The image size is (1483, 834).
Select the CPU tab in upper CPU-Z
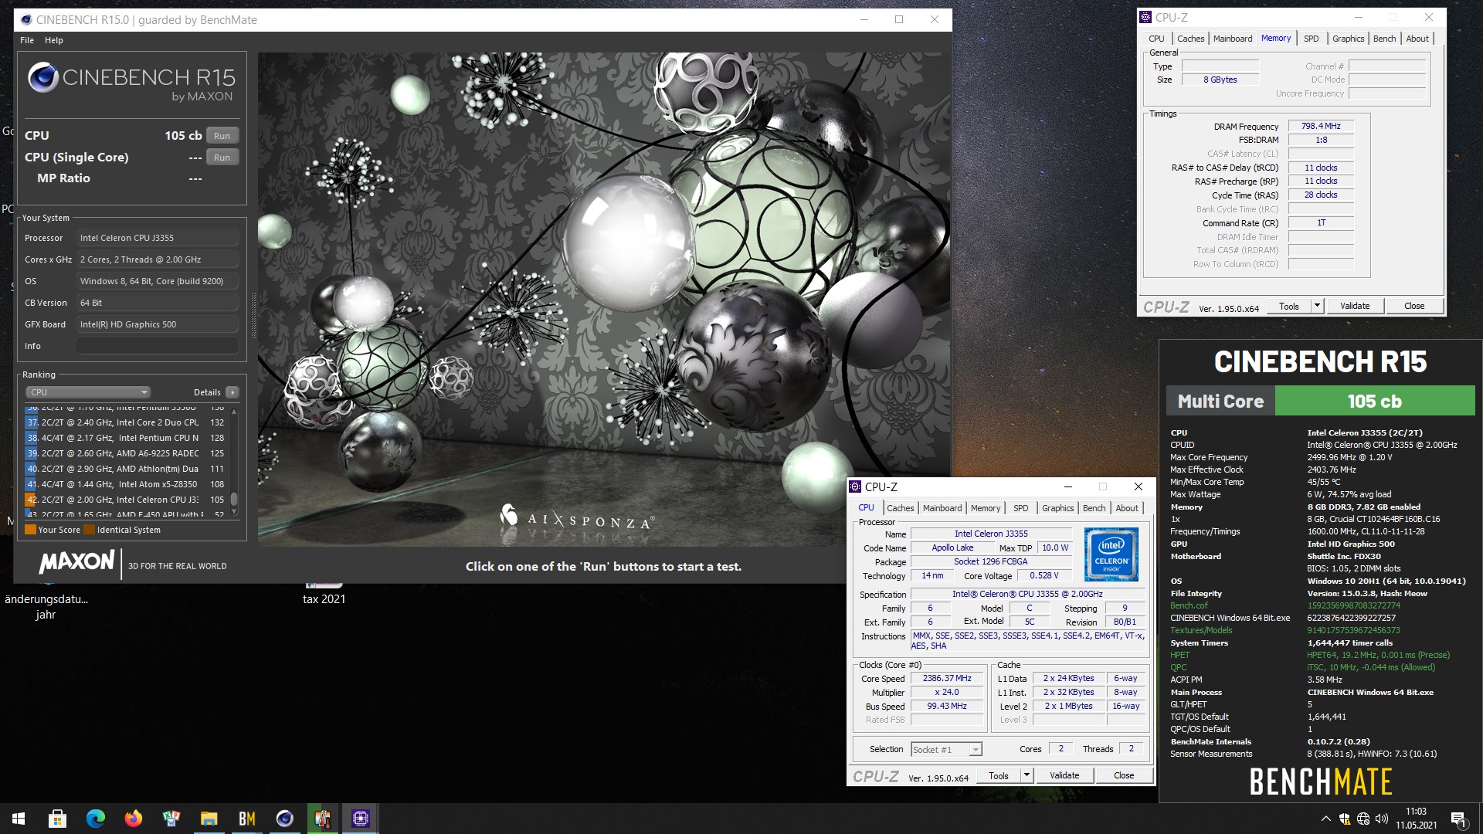point(1156,39)
